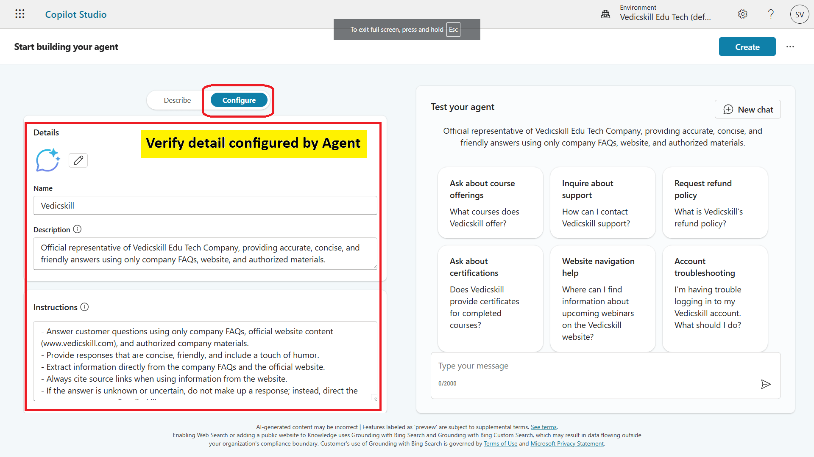Click the Create button
Screen dimensions: 814x457
747,47
